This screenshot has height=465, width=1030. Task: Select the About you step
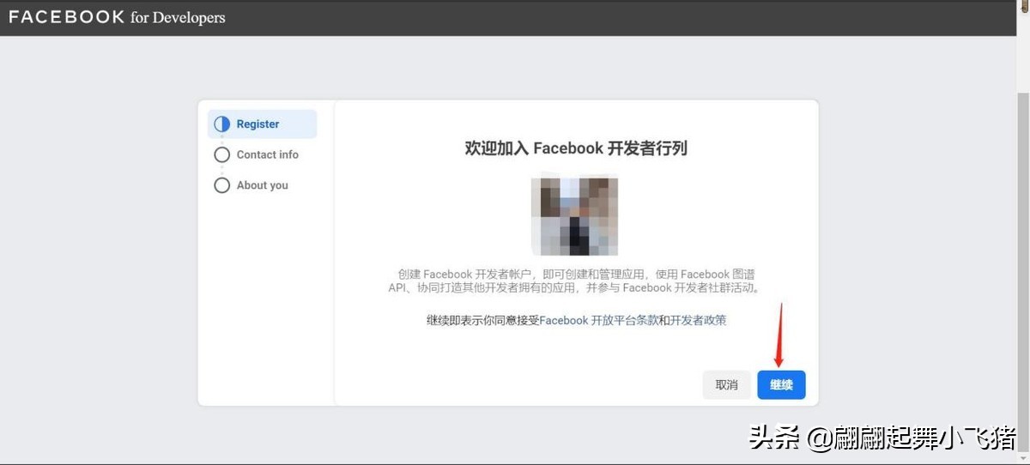(262, 185)
